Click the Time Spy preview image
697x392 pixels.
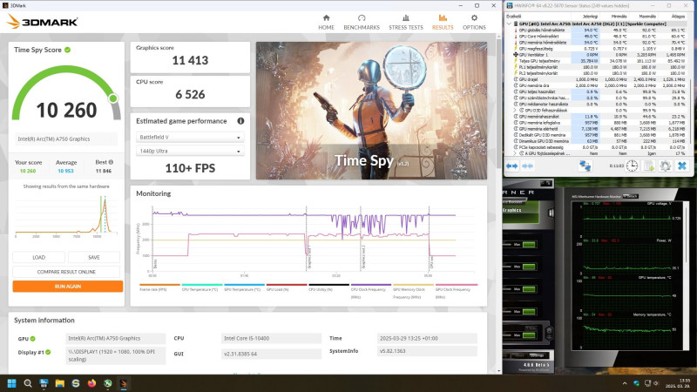371,111
